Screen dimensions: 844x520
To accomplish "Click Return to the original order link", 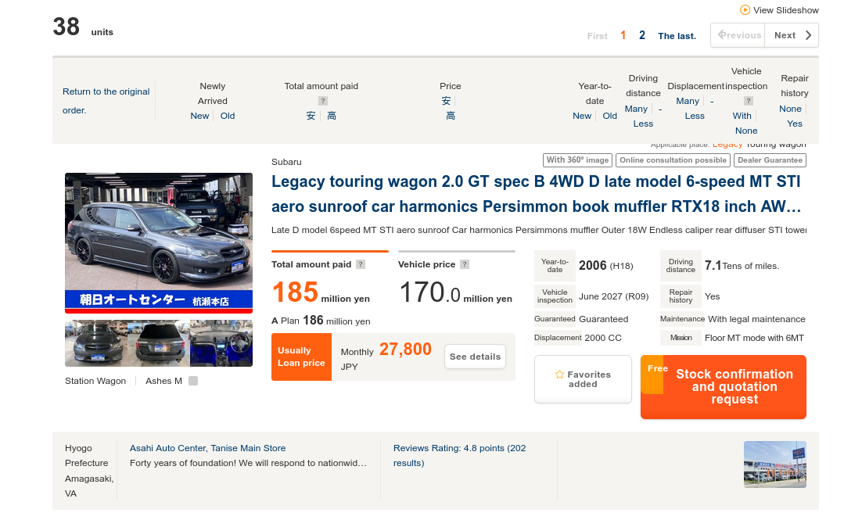I will tap(106, 101).
